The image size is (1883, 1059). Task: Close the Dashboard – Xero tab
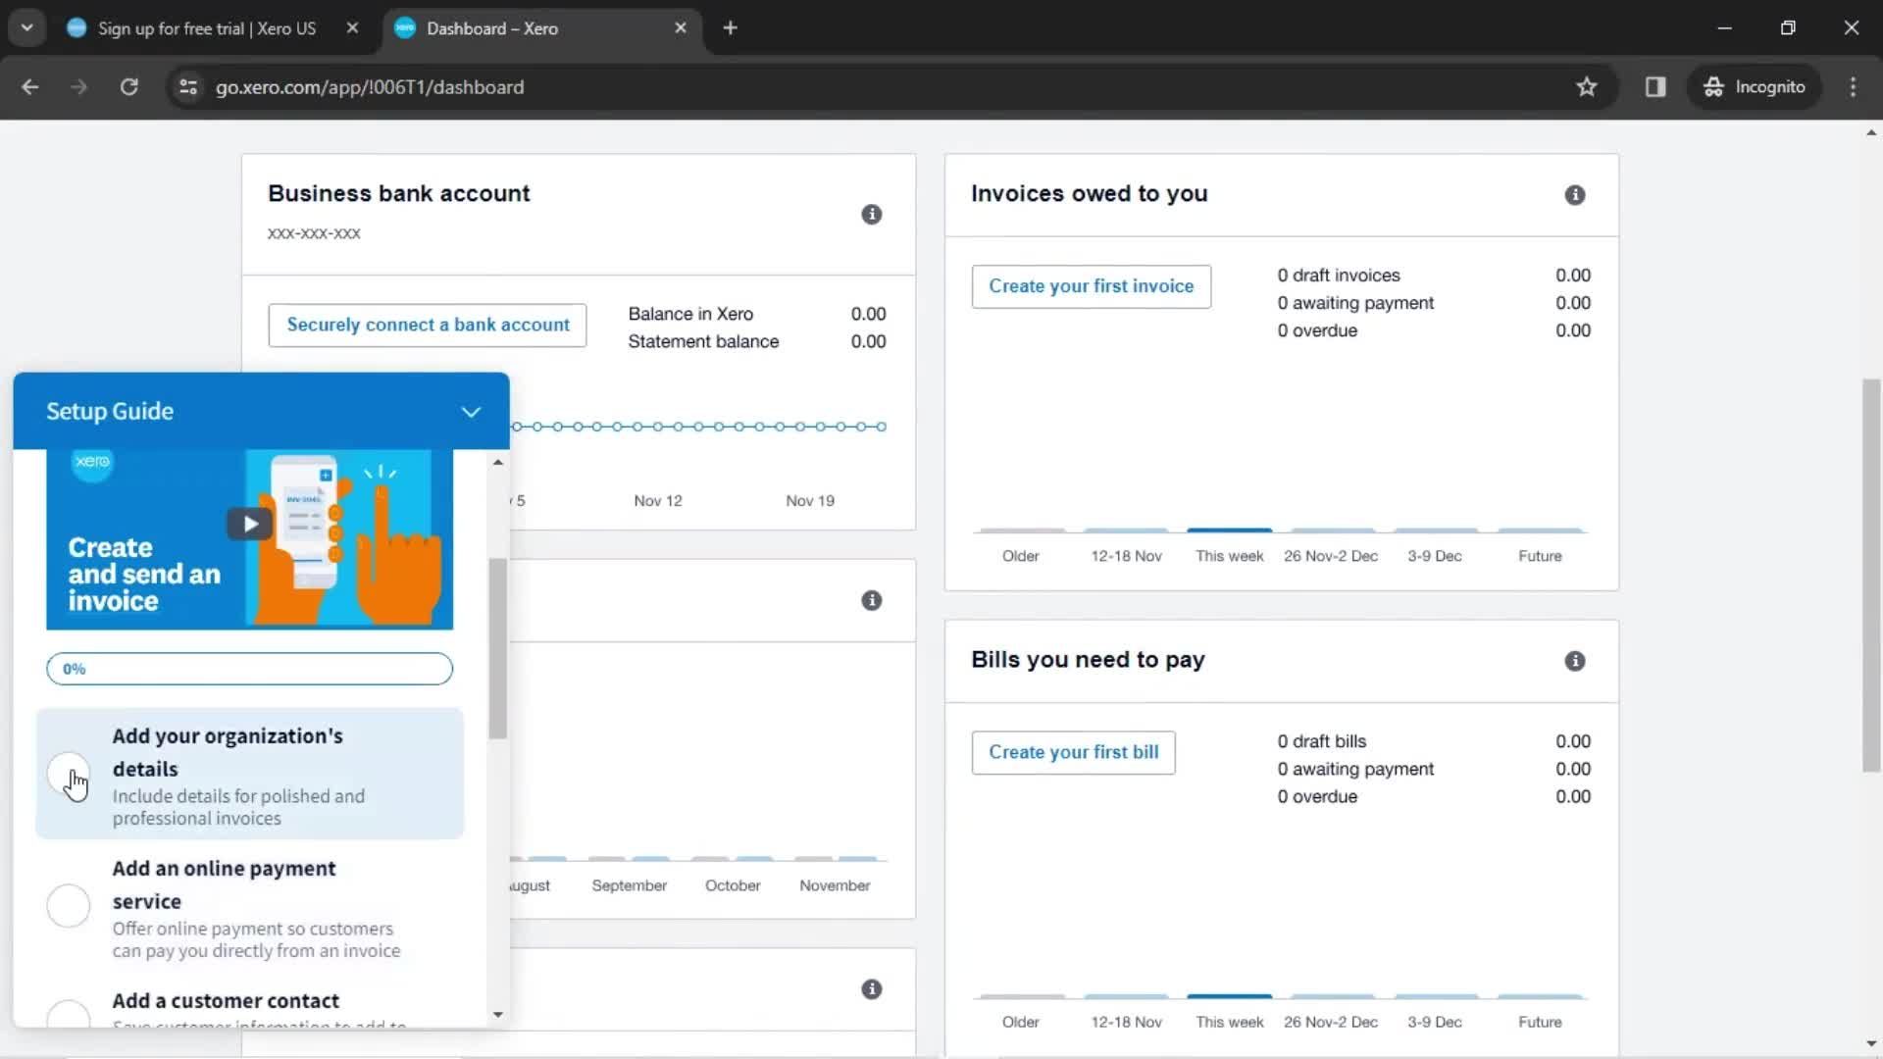click(x=681, y=27)
